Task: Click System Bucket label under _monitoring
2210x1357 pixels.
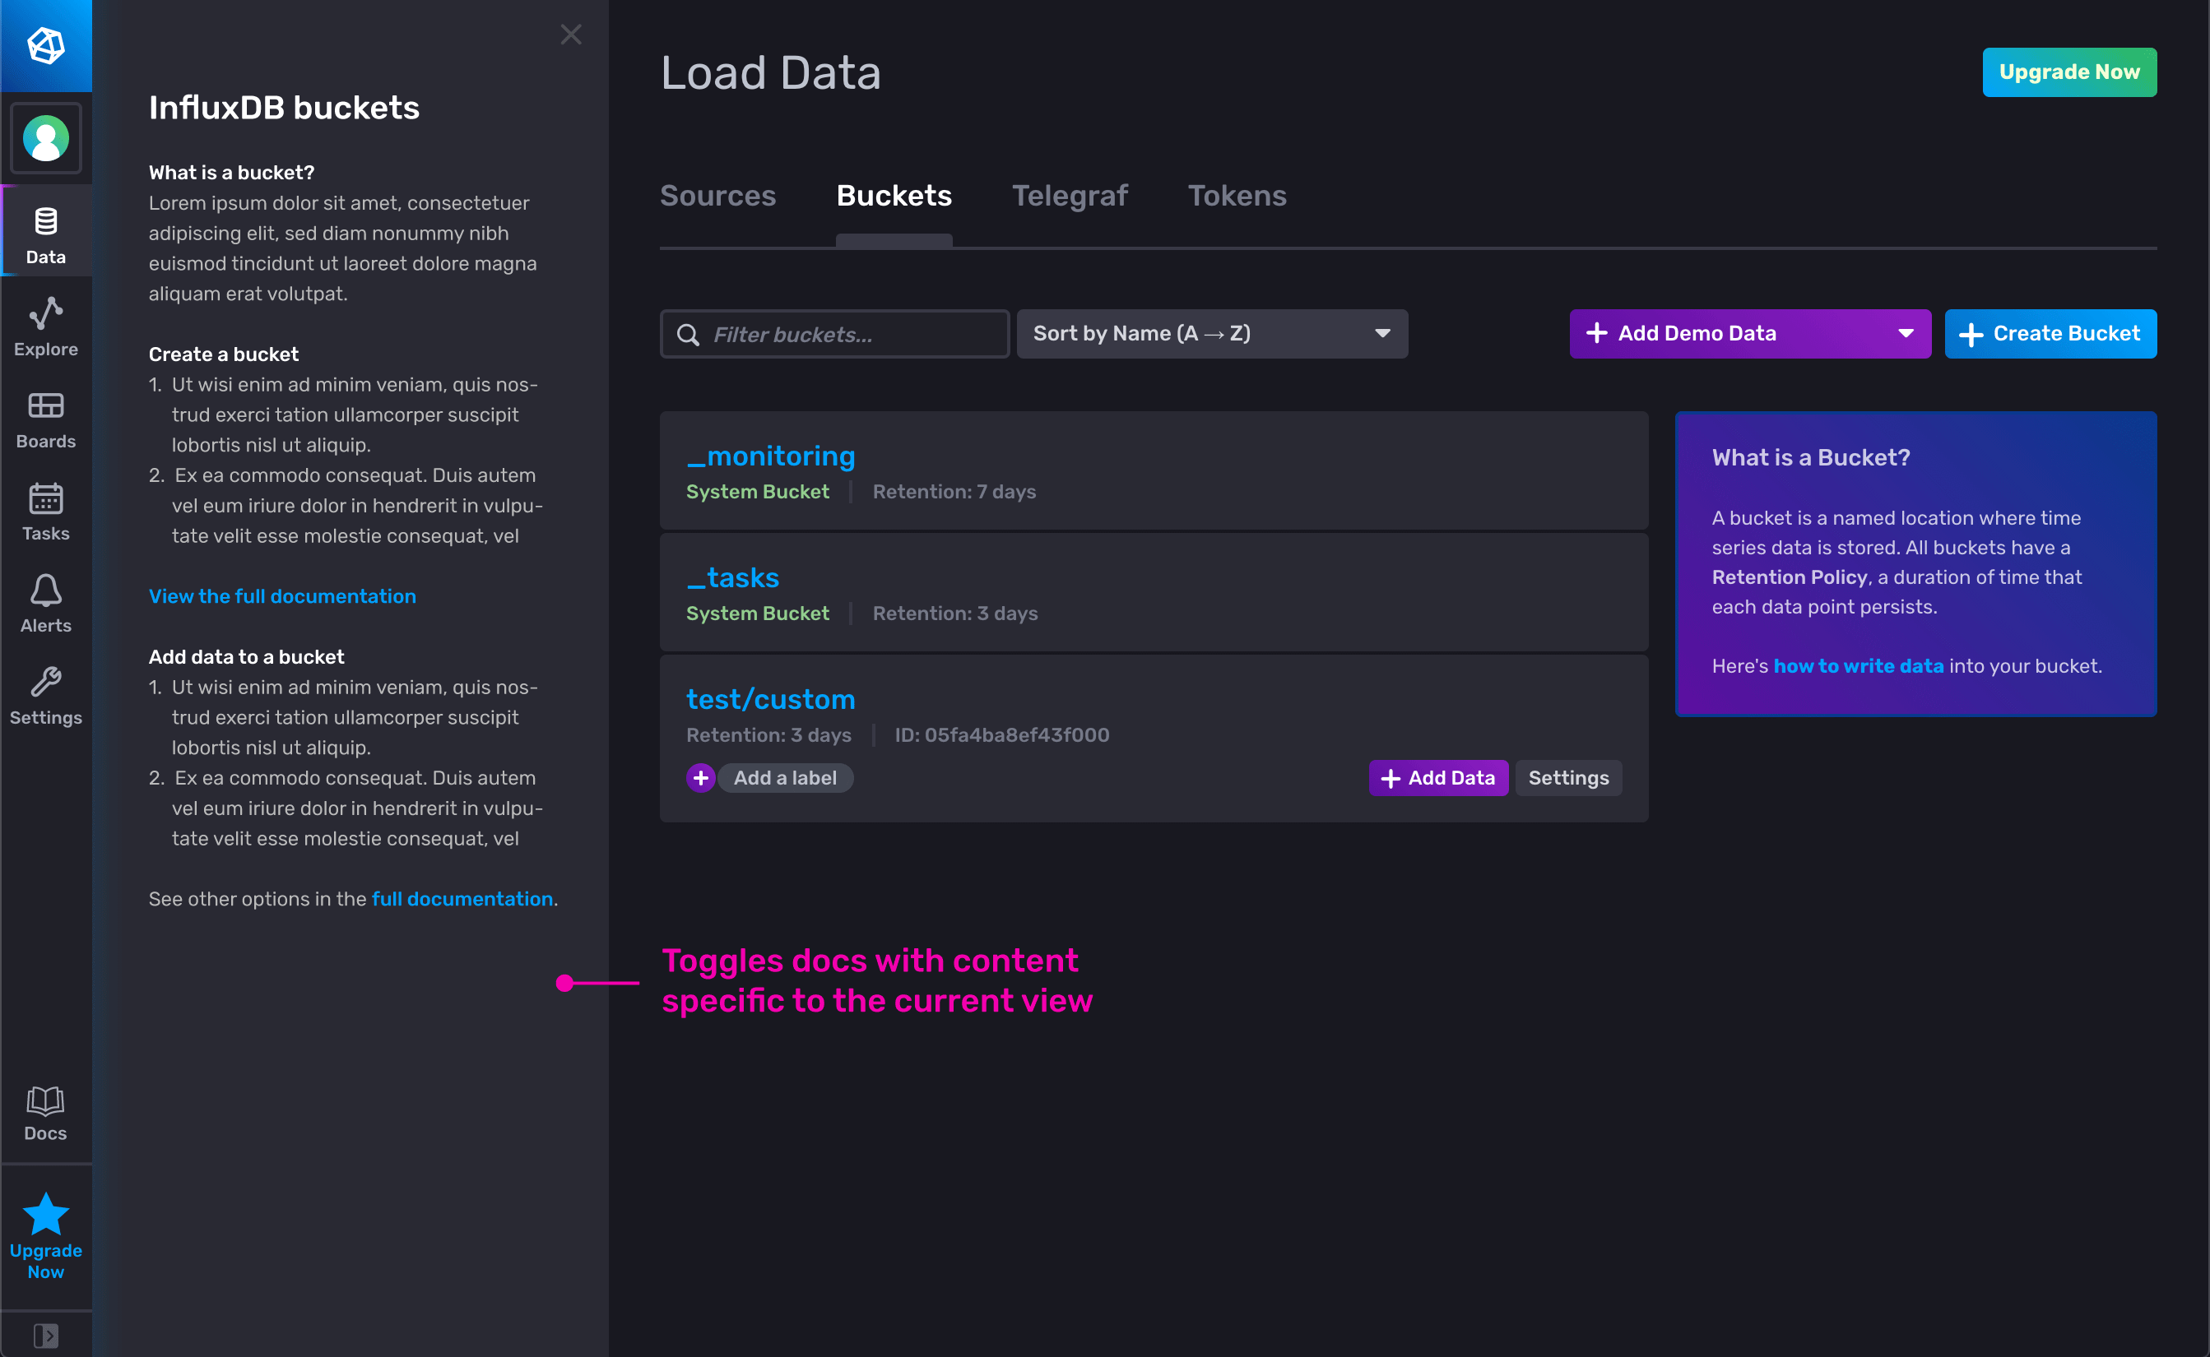Action: pos(758,492)
